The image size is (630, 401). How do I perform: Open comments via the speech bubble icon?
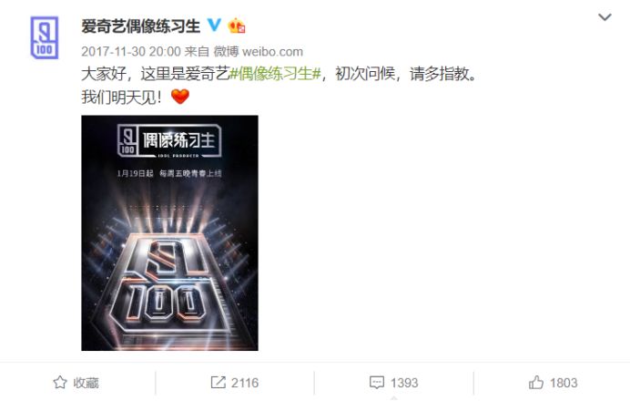377,383
